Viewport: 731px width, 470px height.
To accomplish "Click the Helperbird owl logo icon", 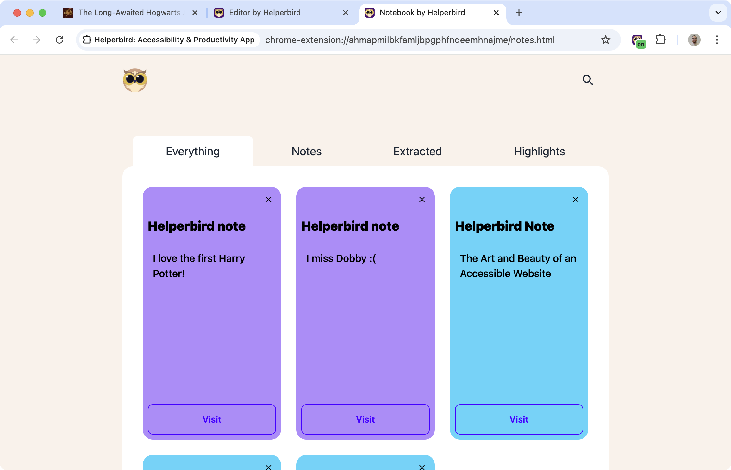I will [x=136, y=80].
